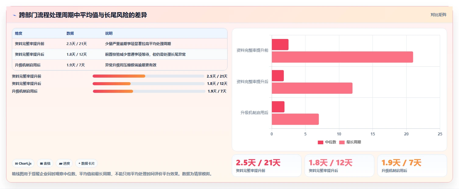This screenshot has height=189, width=459.
Task: Click the 2.5天 / 21天 data card
Action: 267,166
